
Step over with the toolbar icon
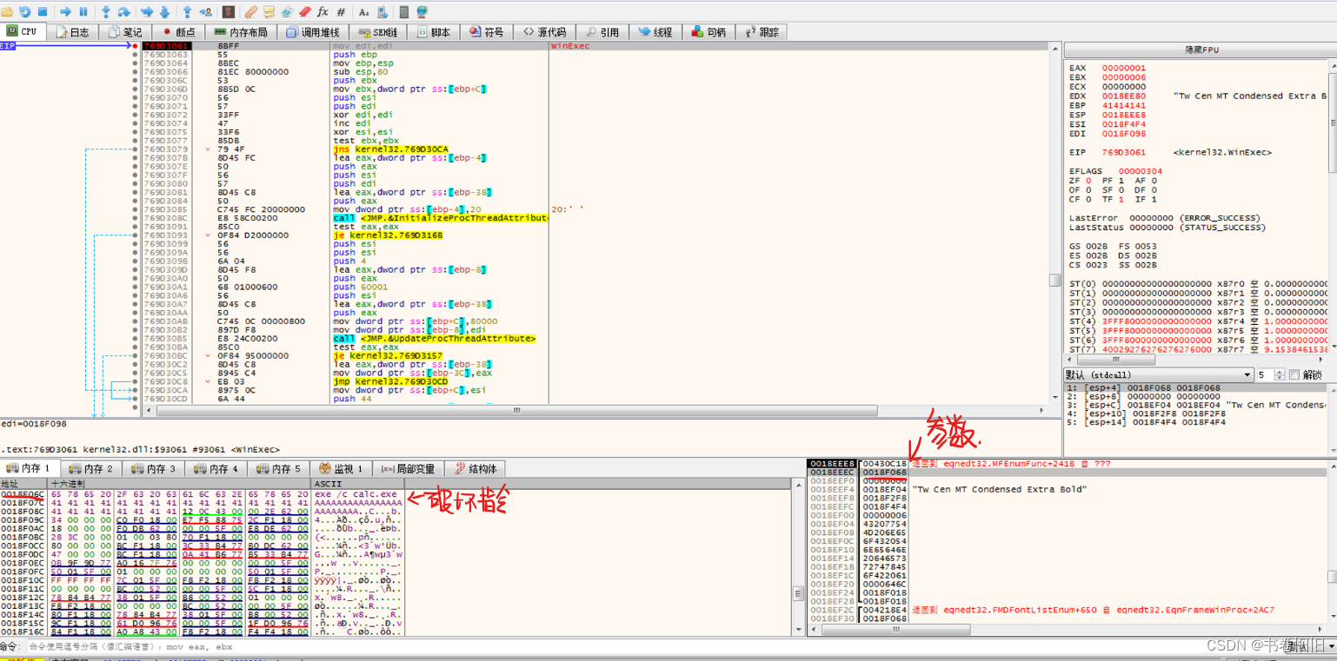click(124, 12)
